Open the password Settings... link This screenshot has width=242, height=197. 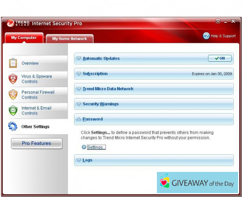click(x=96, y=147)
